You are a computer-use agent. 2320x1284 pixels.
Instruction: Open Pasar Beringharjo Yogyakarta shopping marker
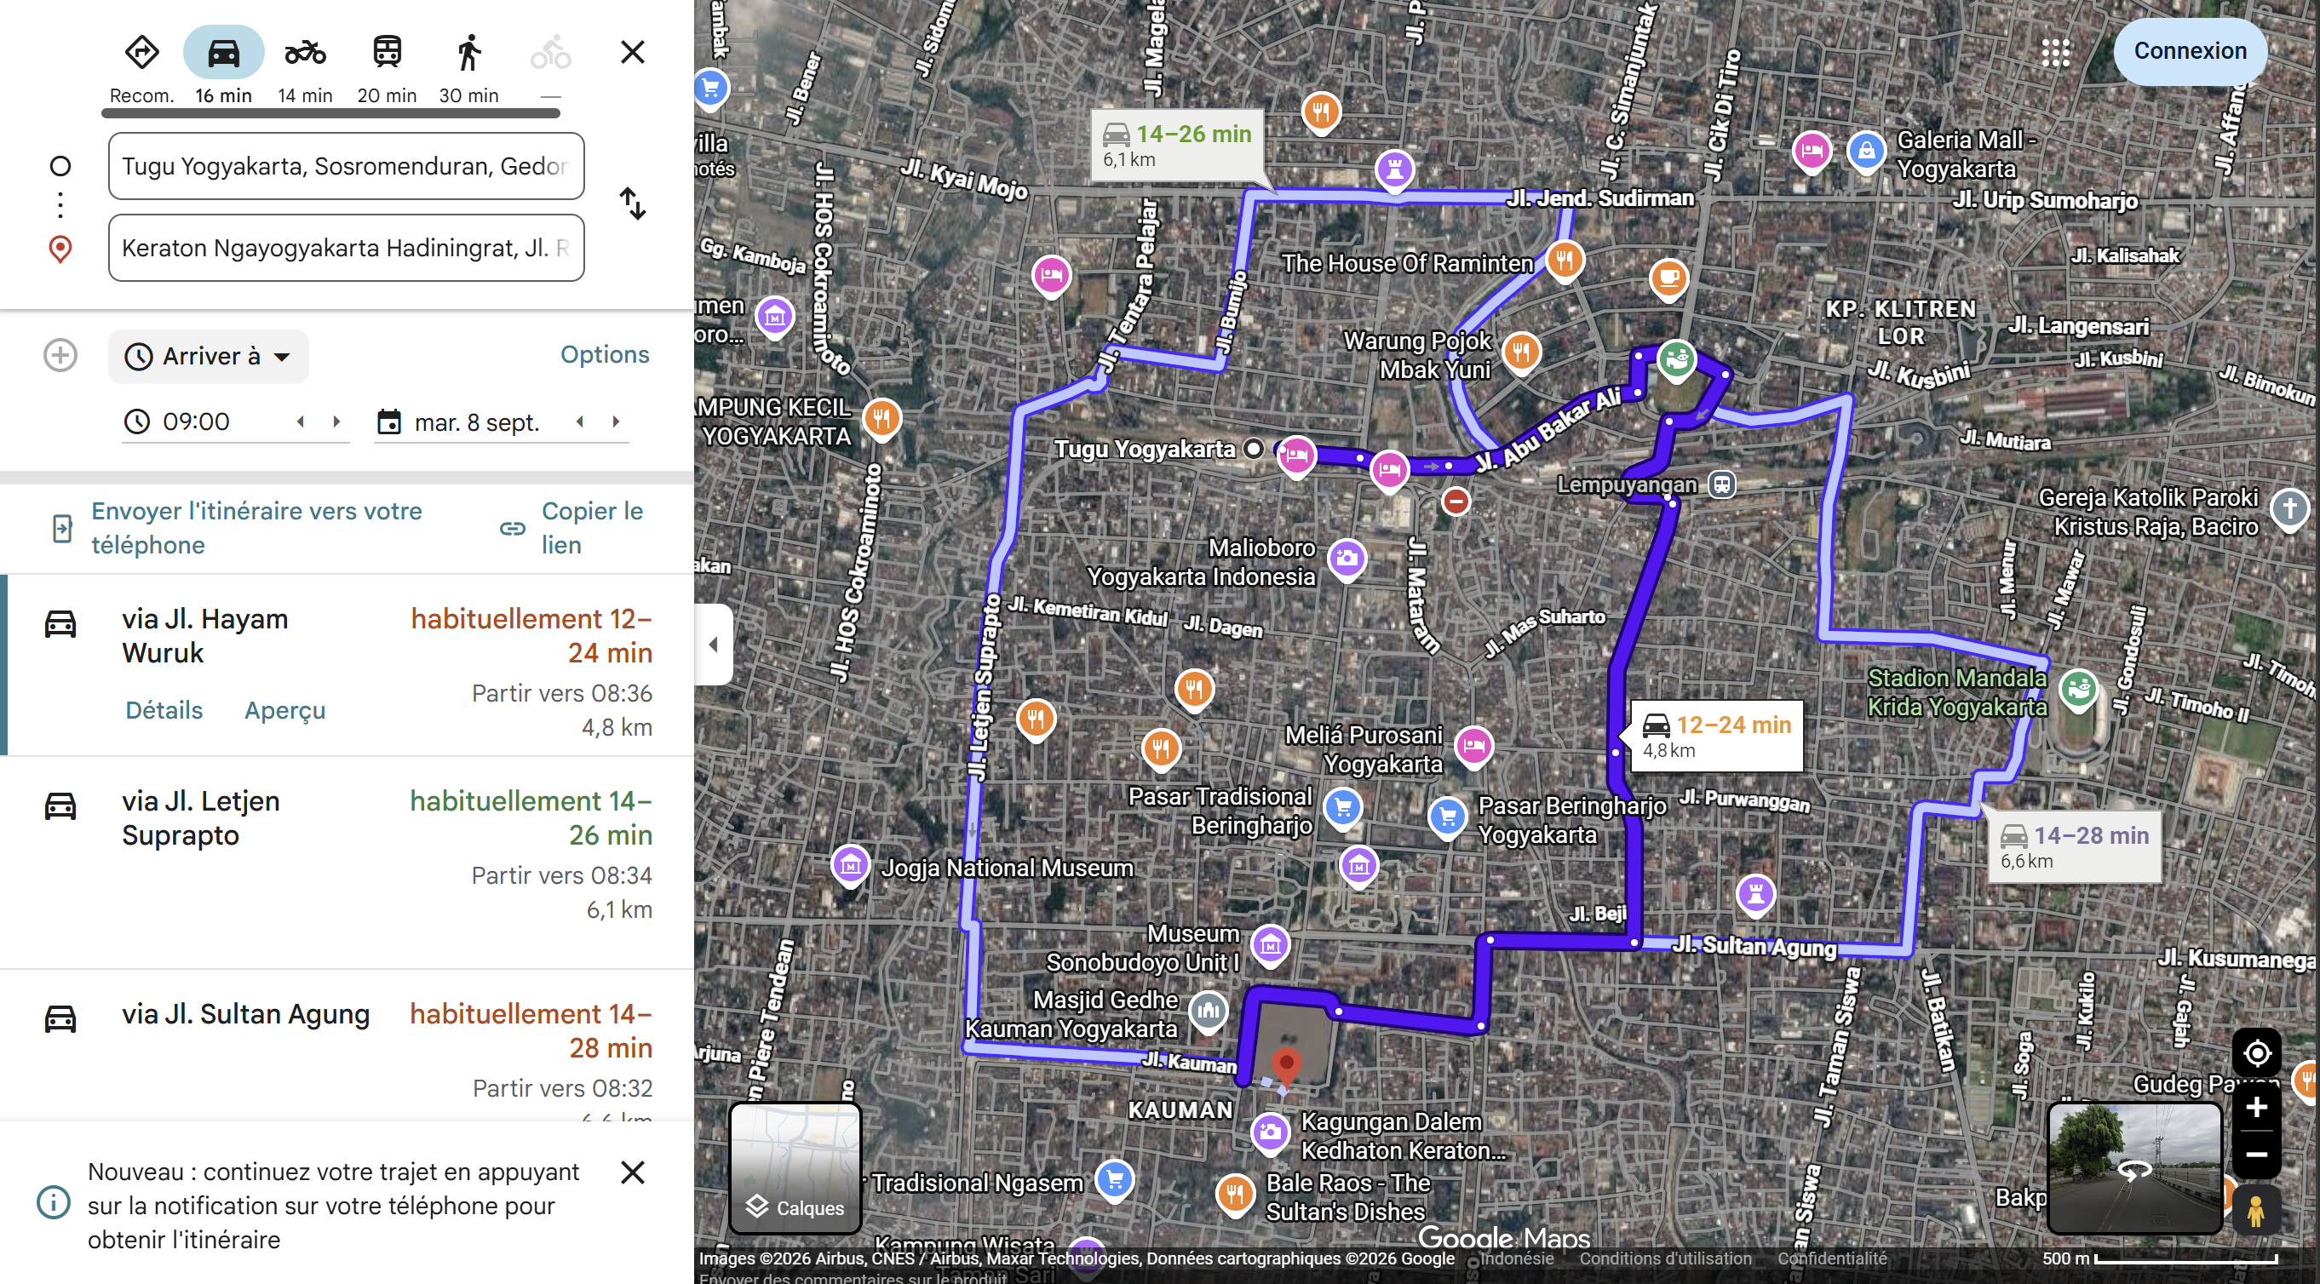coord(1447,818)
